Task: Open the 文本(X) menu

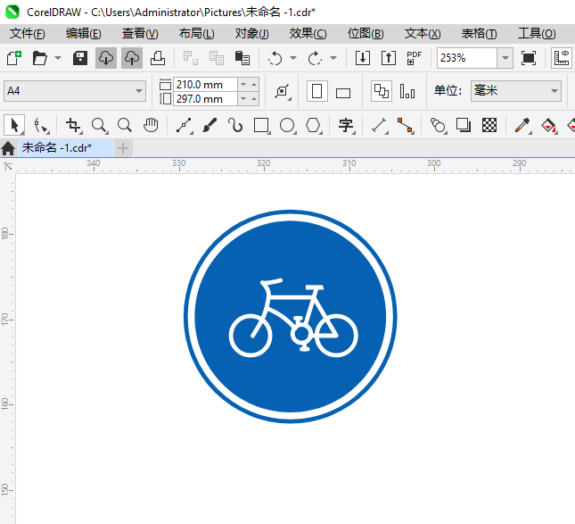Action: coord(422,34)
